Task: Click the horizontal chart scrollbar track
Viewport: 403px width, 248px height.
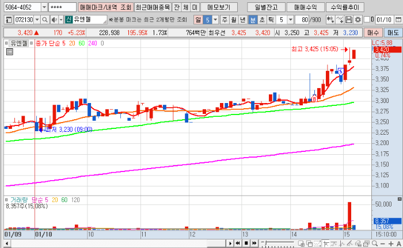Action: pyautogui.click(x=118, y=243)
